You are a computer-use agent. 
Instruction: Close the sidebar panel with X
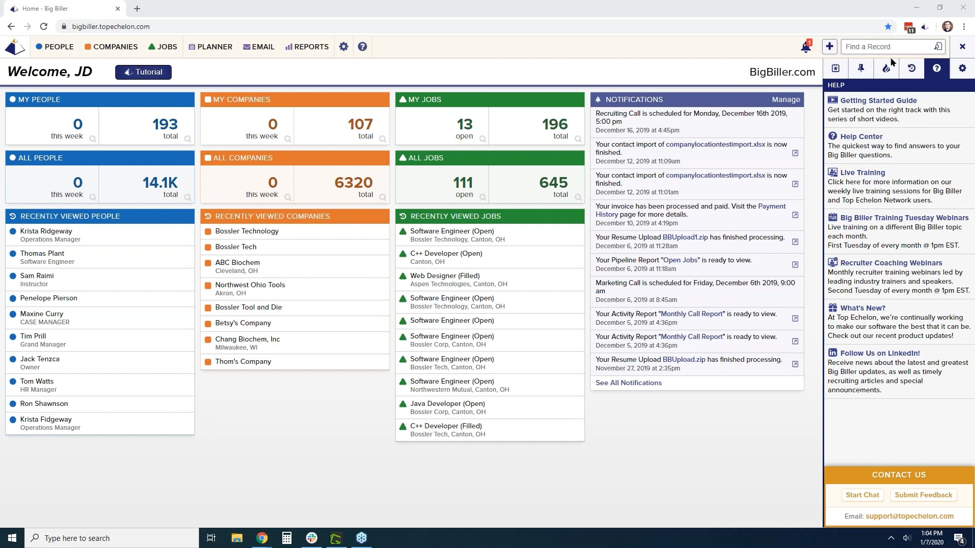962,47
